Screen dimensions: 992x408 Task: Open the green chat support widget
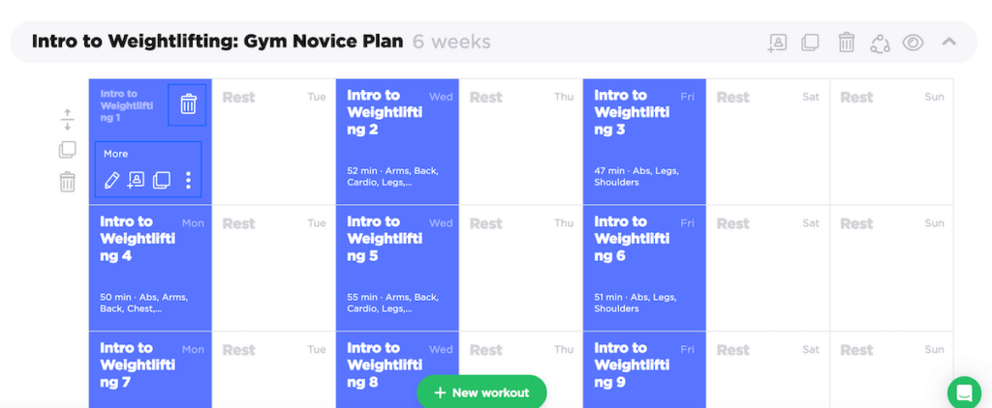[x=964, y=393]
